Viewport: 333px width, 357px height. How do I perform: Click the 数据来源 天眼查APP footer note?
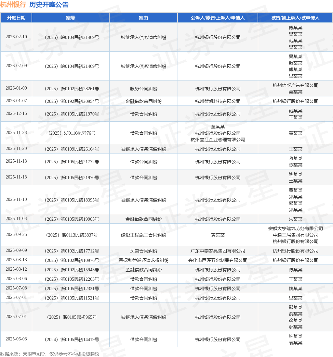(x=50, y=354)
